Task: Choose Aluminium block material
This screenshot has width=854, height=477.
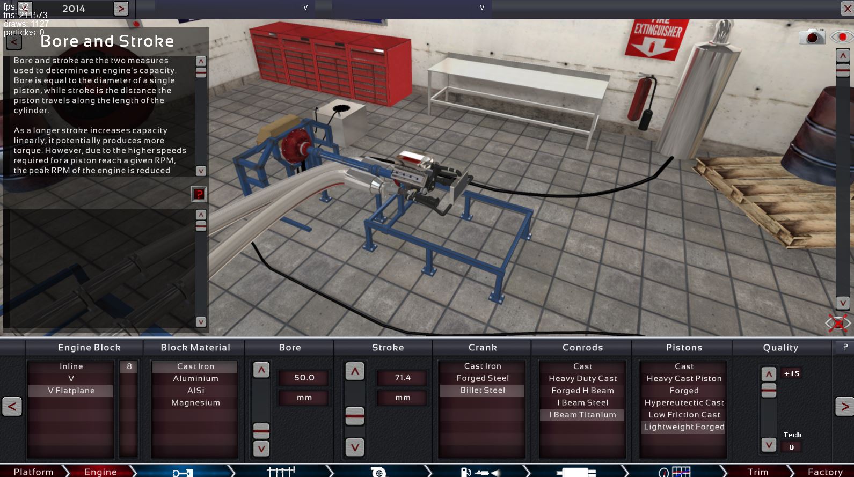Action: pyautogui.click(x=195, y=379)
